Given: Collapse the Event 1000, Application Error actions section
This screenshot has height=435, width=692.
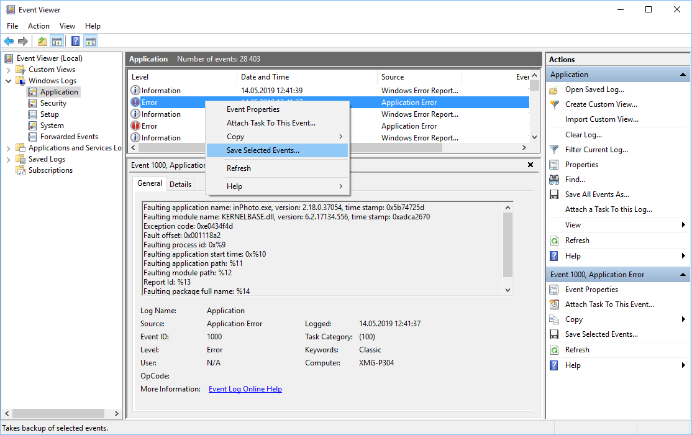Looking at the screenshot, I should 681,274.
